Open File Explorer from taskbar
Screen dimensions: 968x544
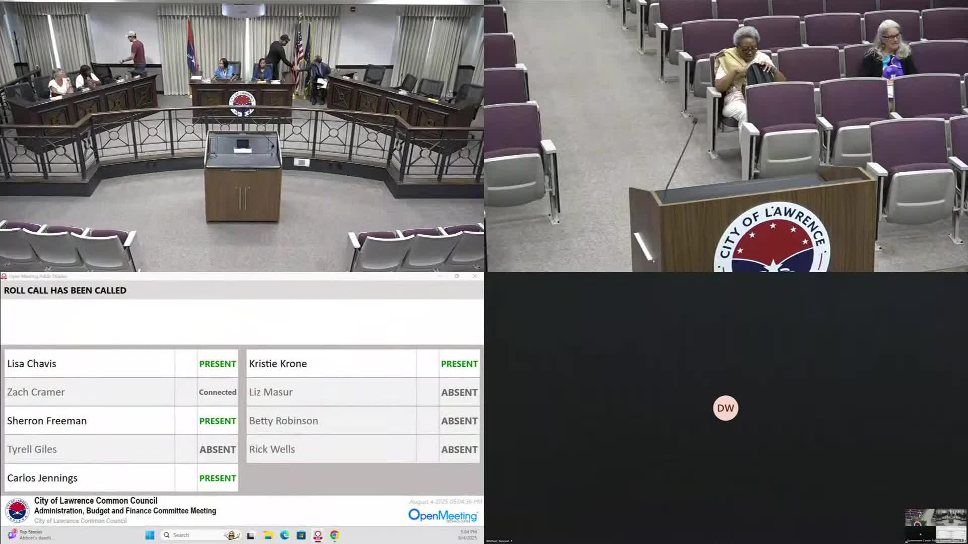pos(268,535)
